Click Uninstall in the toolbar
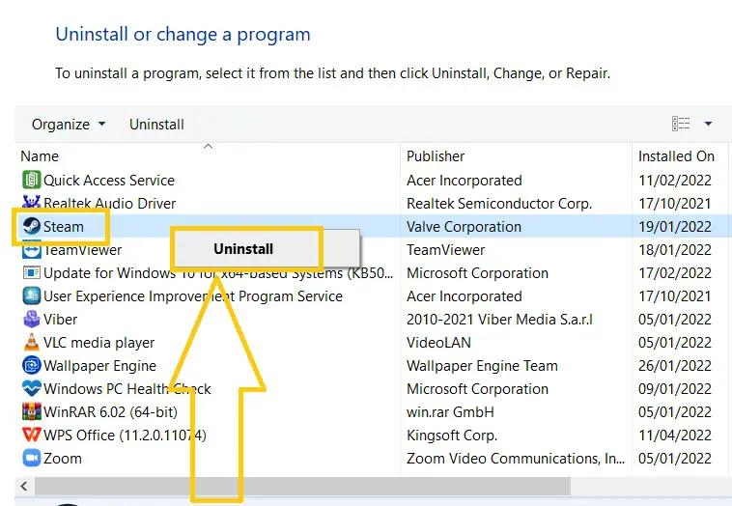 pyautogui.click(x=156, y=125)
